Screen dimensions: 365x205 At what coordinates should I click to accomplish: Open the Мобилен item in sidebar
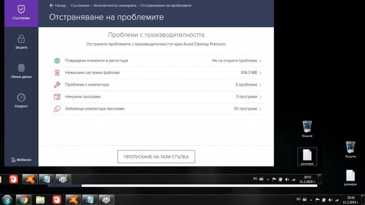click(21, 160)
